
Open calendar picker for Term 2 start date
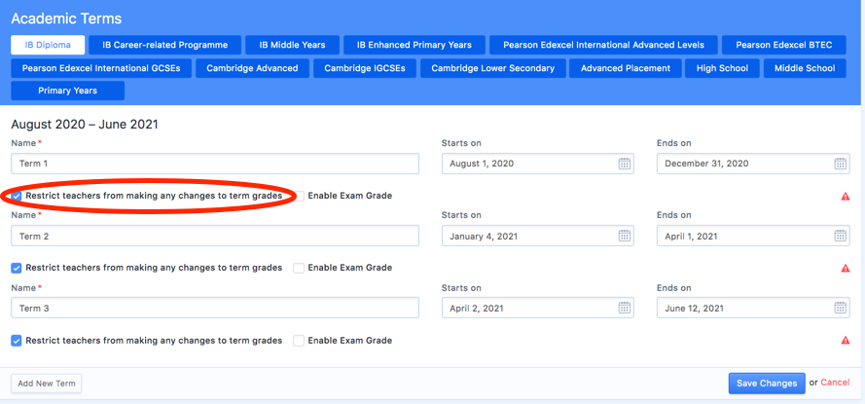point(625,236)
